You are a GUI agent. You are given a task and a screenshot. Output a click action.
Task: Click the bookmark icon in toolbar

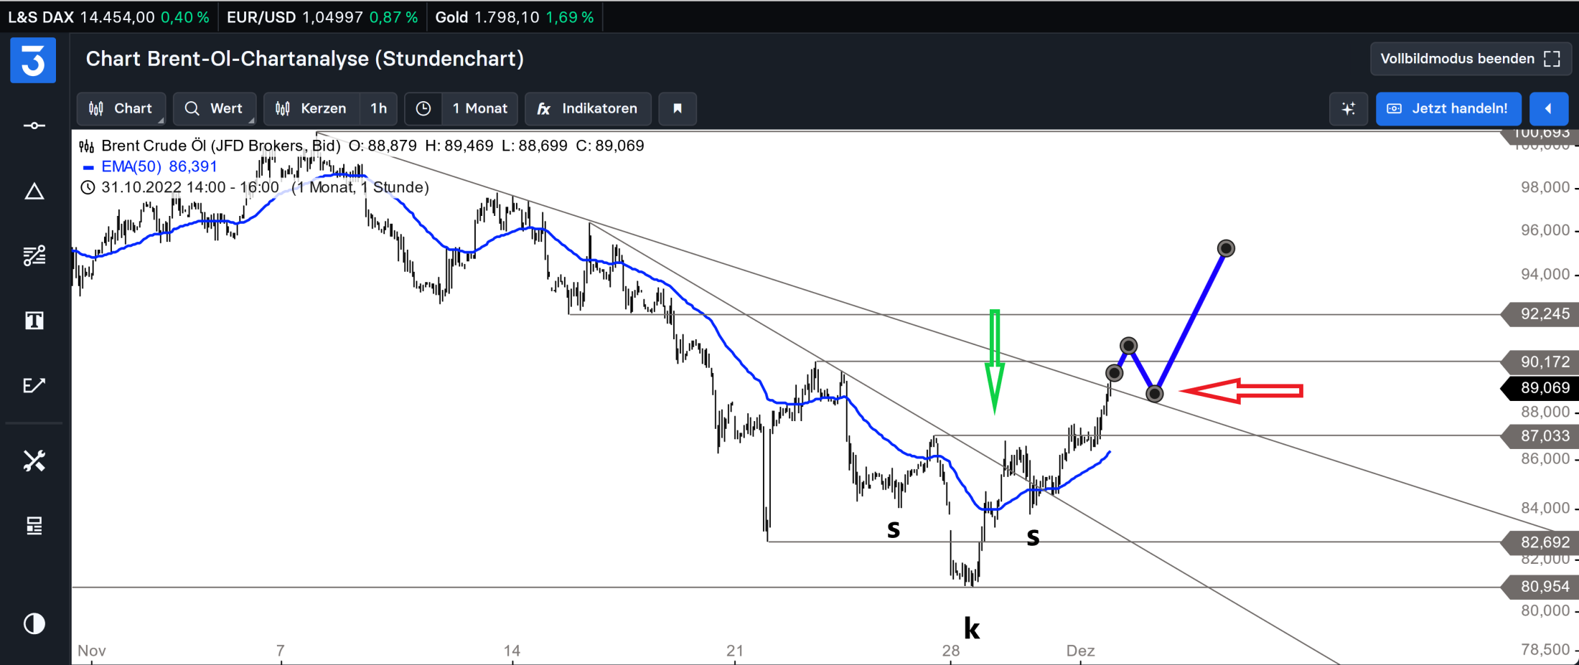(x=678, y=108)
